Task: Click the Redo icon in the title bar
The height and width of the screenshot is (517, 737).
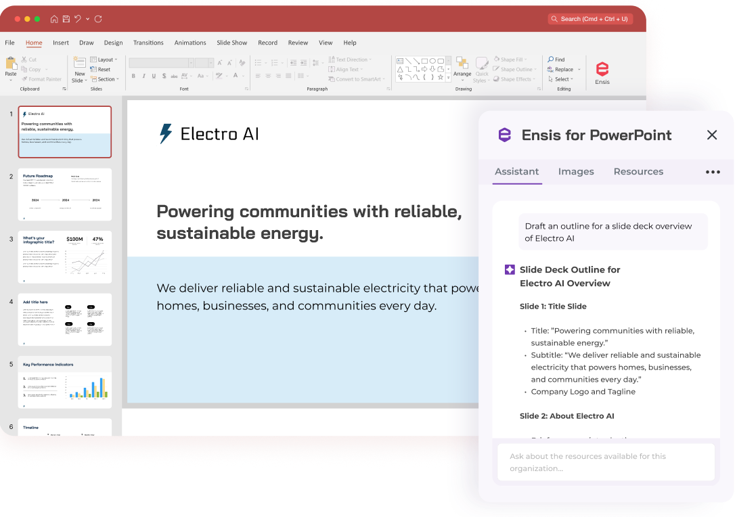Action: [x=98, y=19]
